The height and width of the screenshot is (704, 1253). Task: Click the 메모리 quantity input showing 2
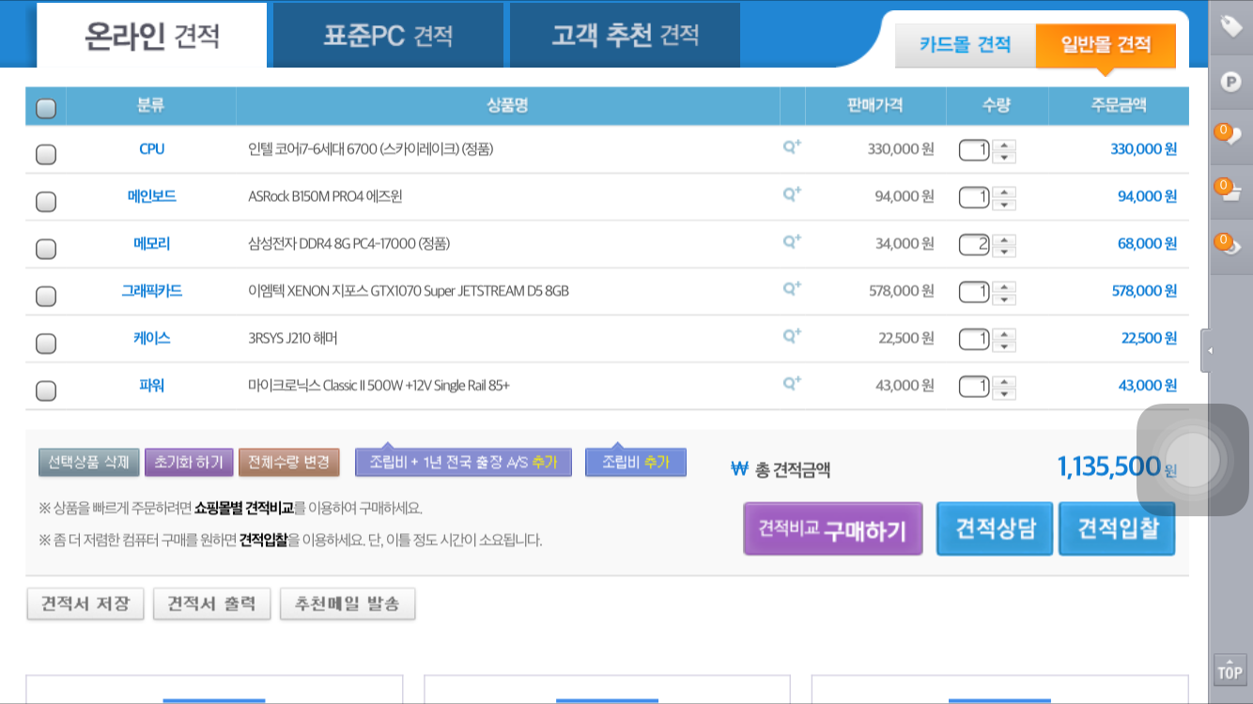(974, 245)
